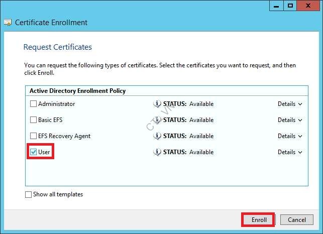Click the info icon beside Administrator status
This screenshot has width=323, height=234.
tap(157, 104)
